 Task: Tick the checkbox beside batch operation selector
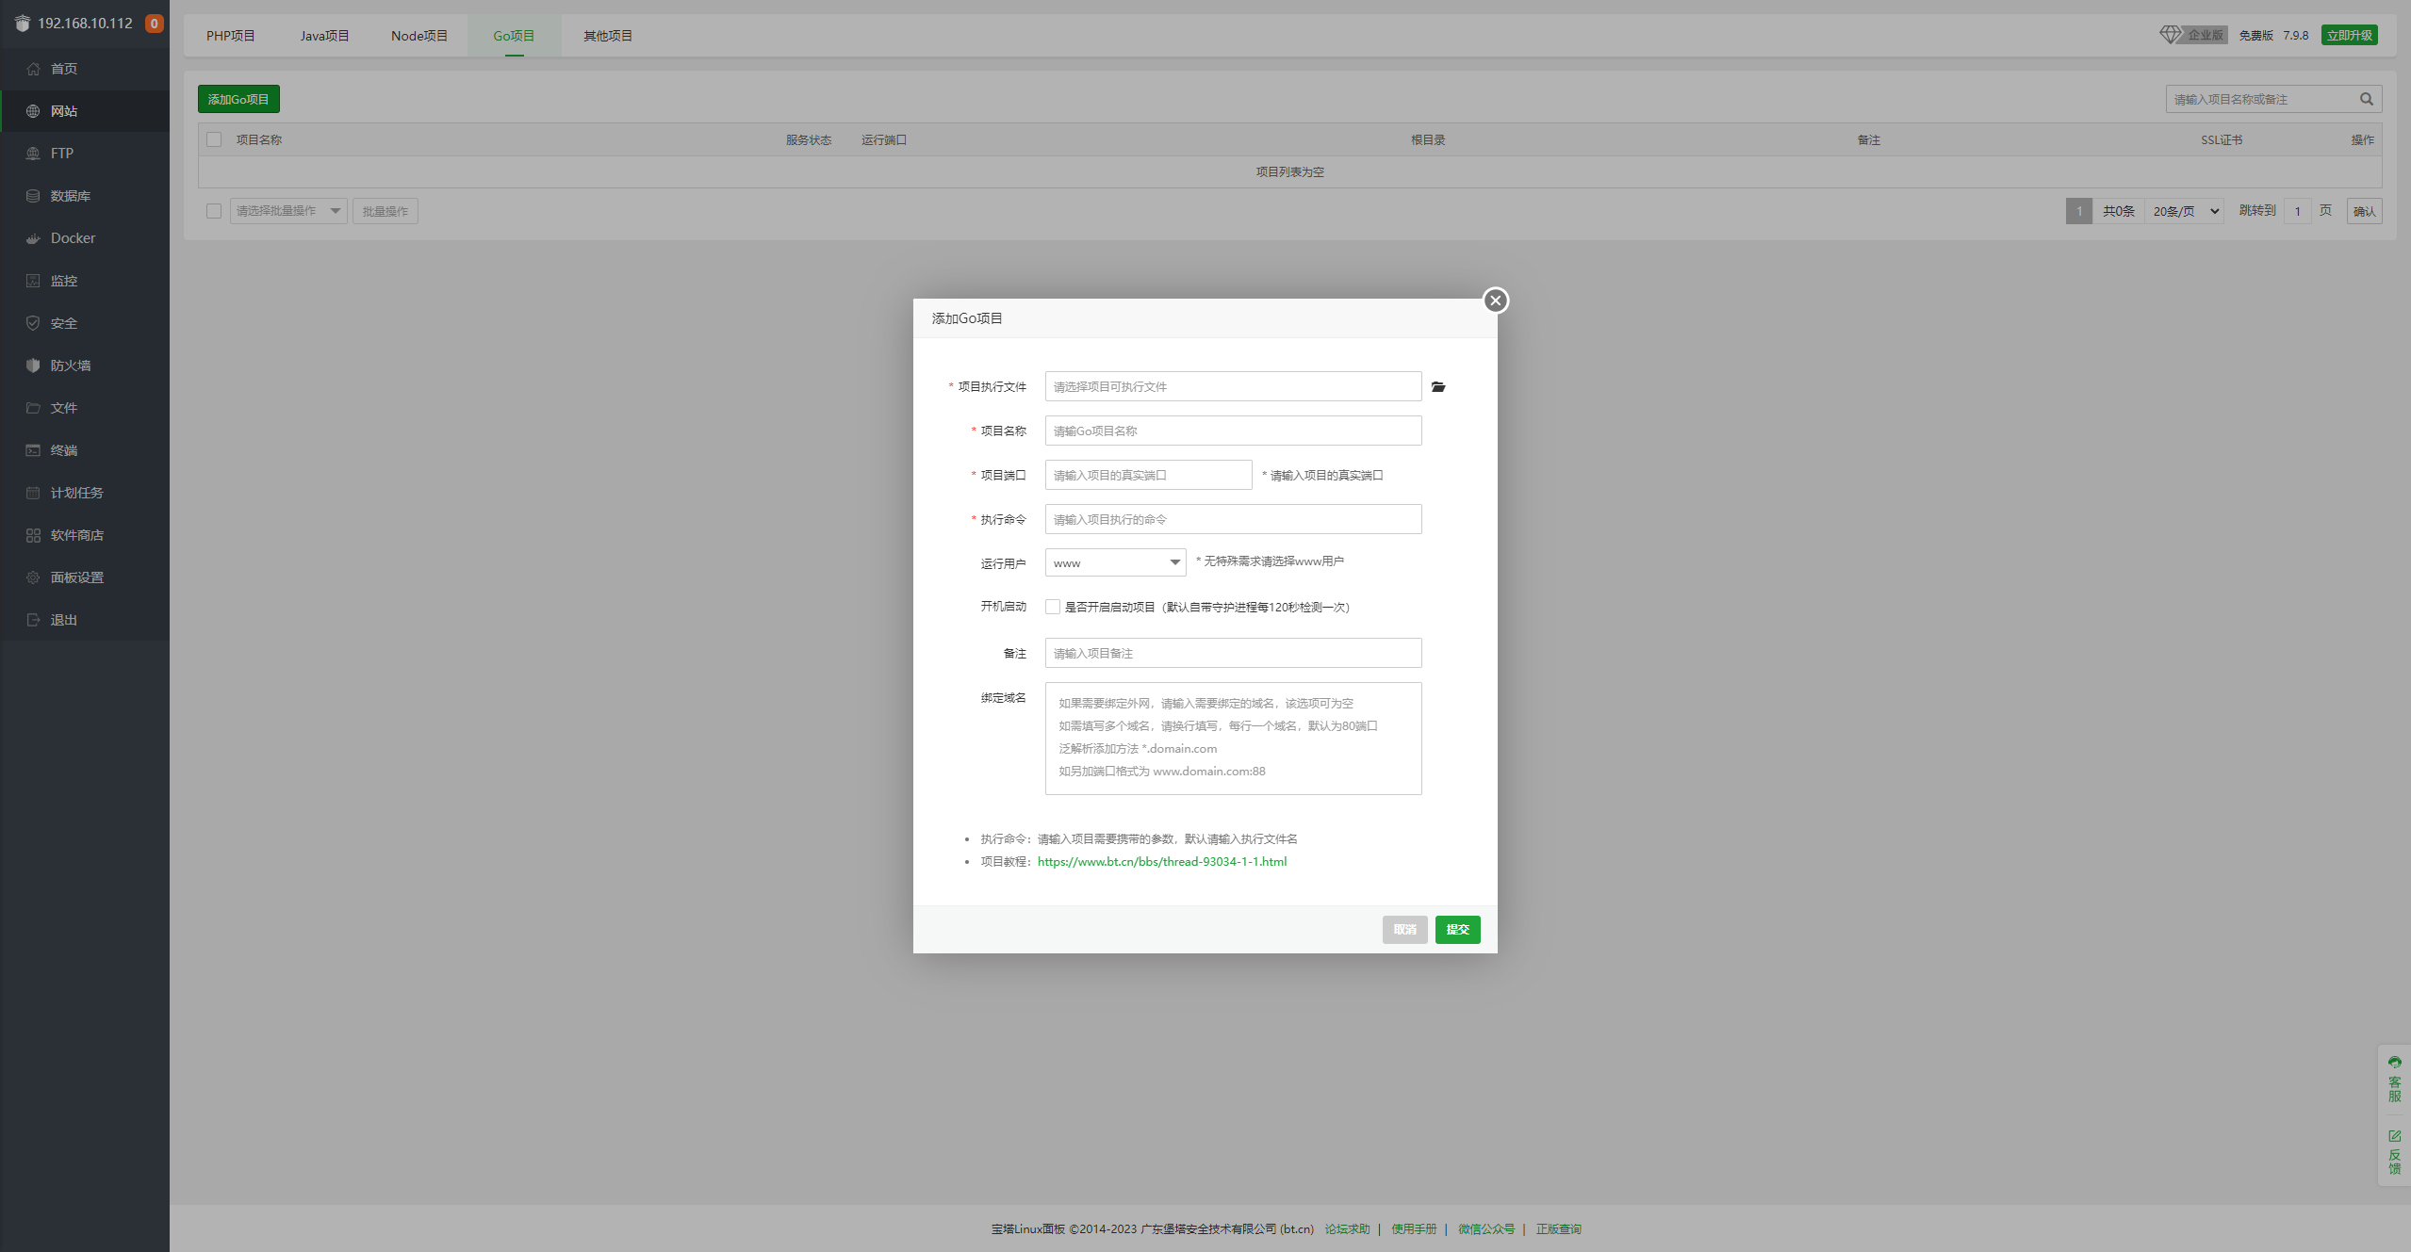(x=214, y=211)
